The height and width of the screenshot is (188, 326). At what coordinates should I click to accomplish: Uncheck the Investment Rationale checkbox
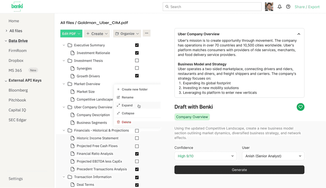137,53
